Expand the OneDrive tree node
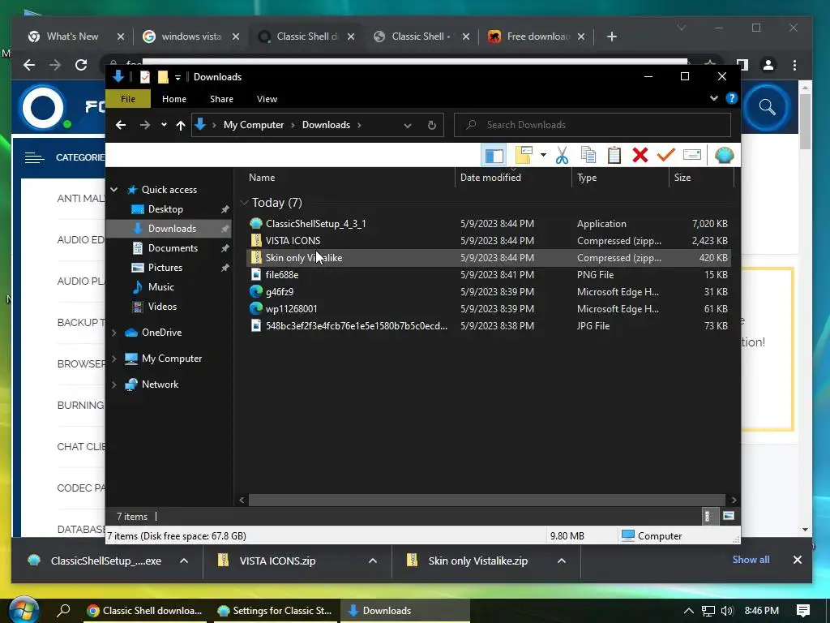Screen dimensions: 830x623 tap(113, 332)
